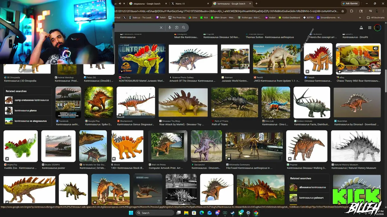Open MightyToy Cuddle Zoo plush image
387x217 pixels.
point(21,146)
